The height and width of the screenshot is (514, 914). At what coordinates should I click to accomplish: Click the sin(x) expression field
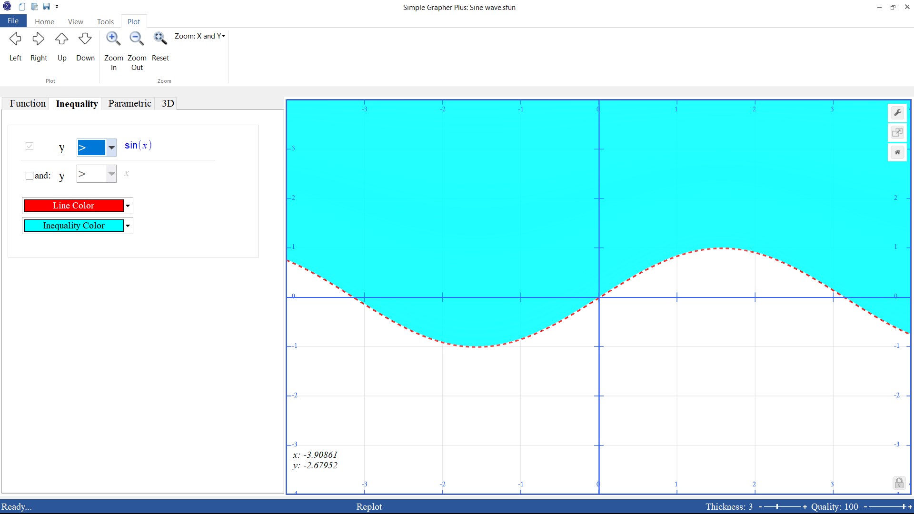138,146
